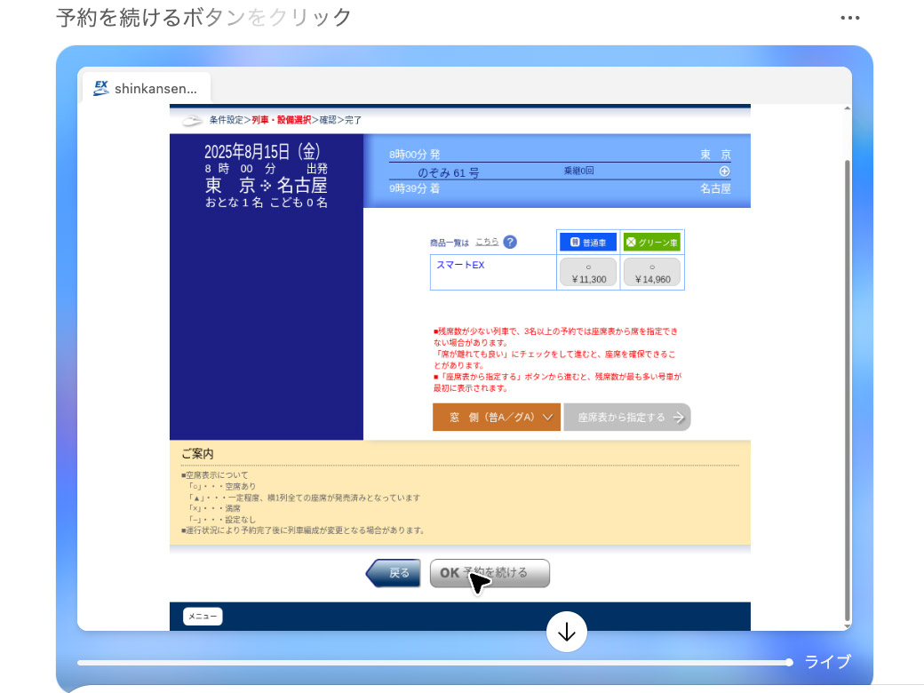This screenshot has height=693, width=924.
Task: Click the 戻る back button
Action: click(394, 573)
